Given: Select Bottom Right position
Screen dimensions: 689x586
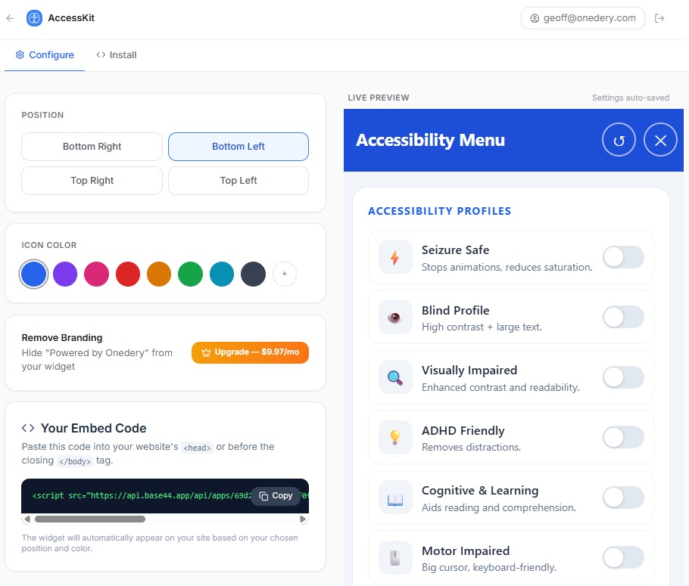Looking at the screenshot, I should click(x=92, y=147).
